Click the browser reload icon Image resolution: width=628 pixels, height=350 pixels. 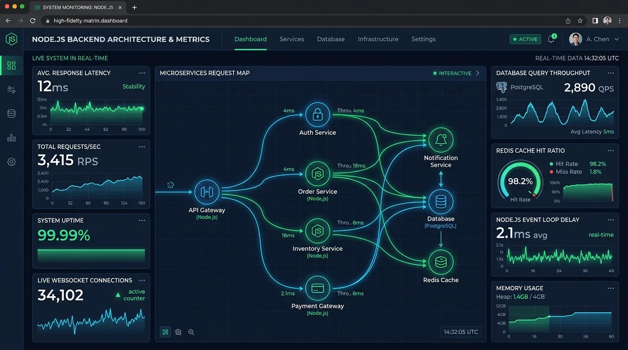[32, 21]
